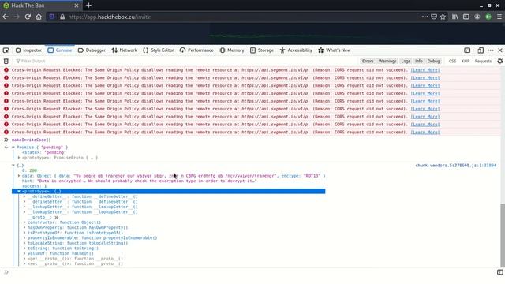This screenshot has height=284, width=505.
Task: Collapse the logged {…} object
Action: (13, 165)
